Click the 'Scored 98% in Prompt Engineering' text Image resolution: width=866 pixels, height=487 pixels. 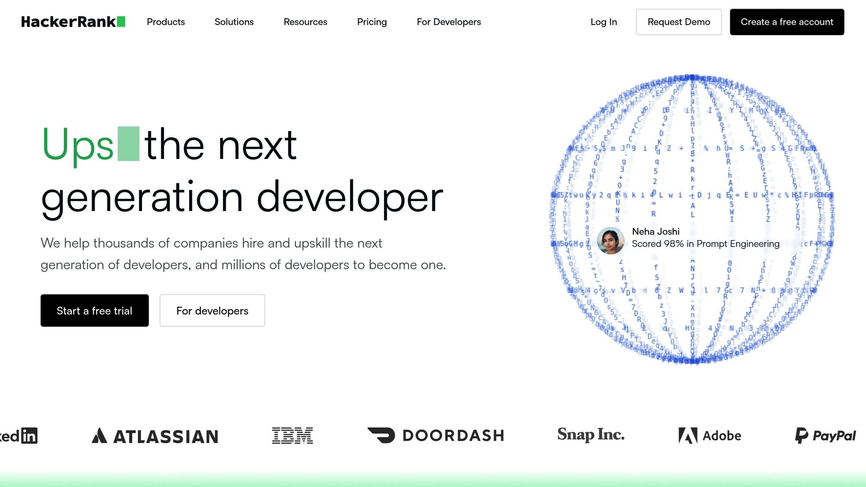[706, 244]
